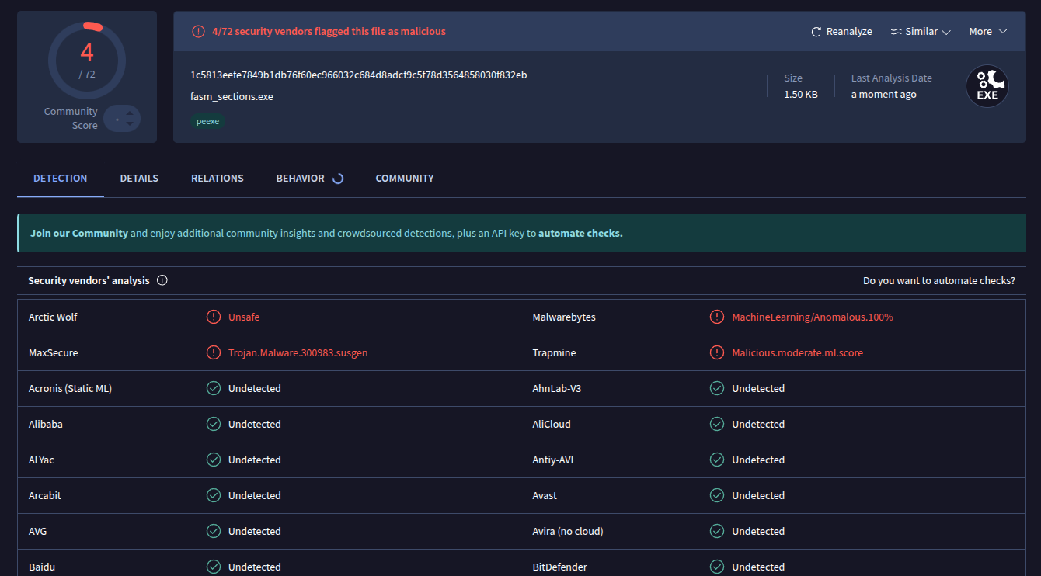Click the green check icon for AVG
The width and height of the screenshot is (1041, 576).
pos(214,531)
